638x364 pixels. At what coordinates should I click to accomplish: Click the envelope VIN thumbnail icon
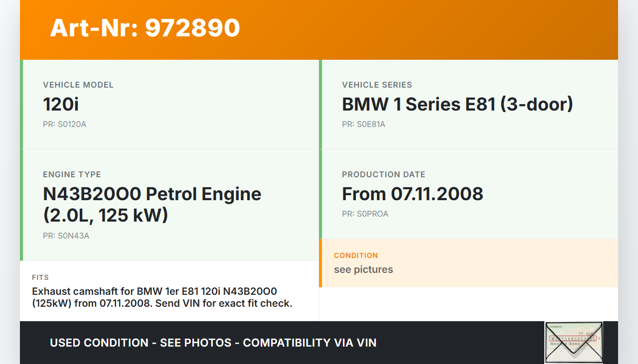tap(574, 342)
